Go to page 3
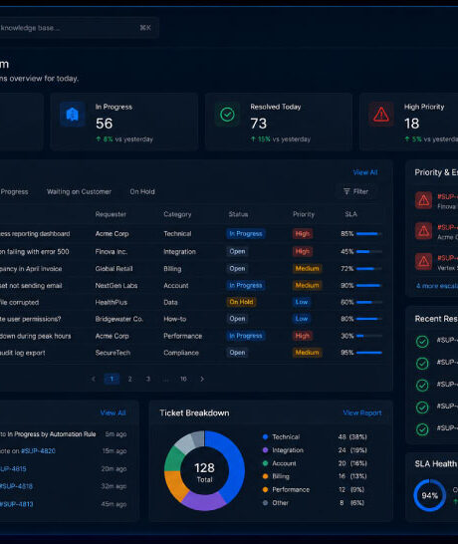The height and width of the screenshot is (544, 458). 148,379
